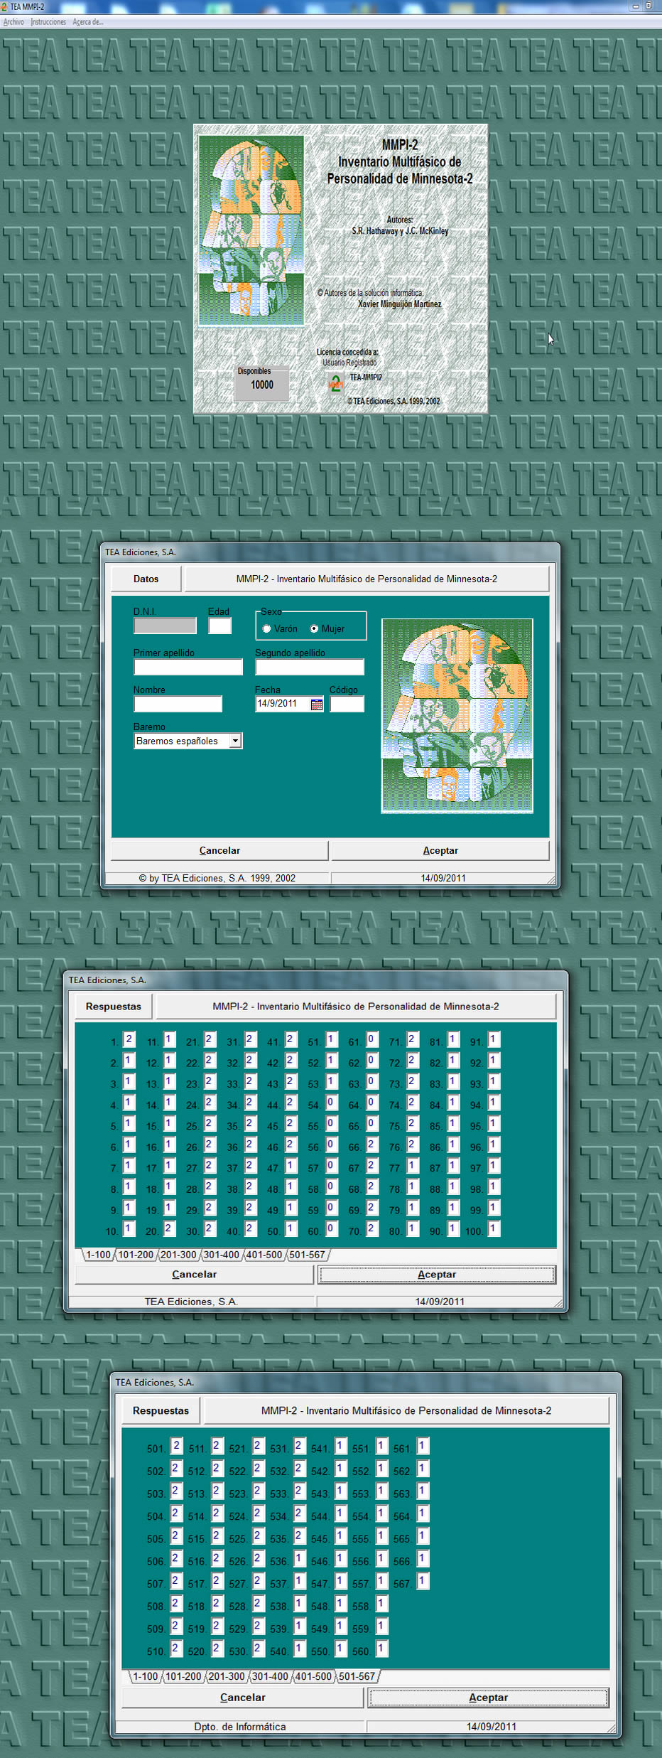Click the answer box for item 536
Viewport: 662px width, 1758px height.
click(x=299, y=1559)
